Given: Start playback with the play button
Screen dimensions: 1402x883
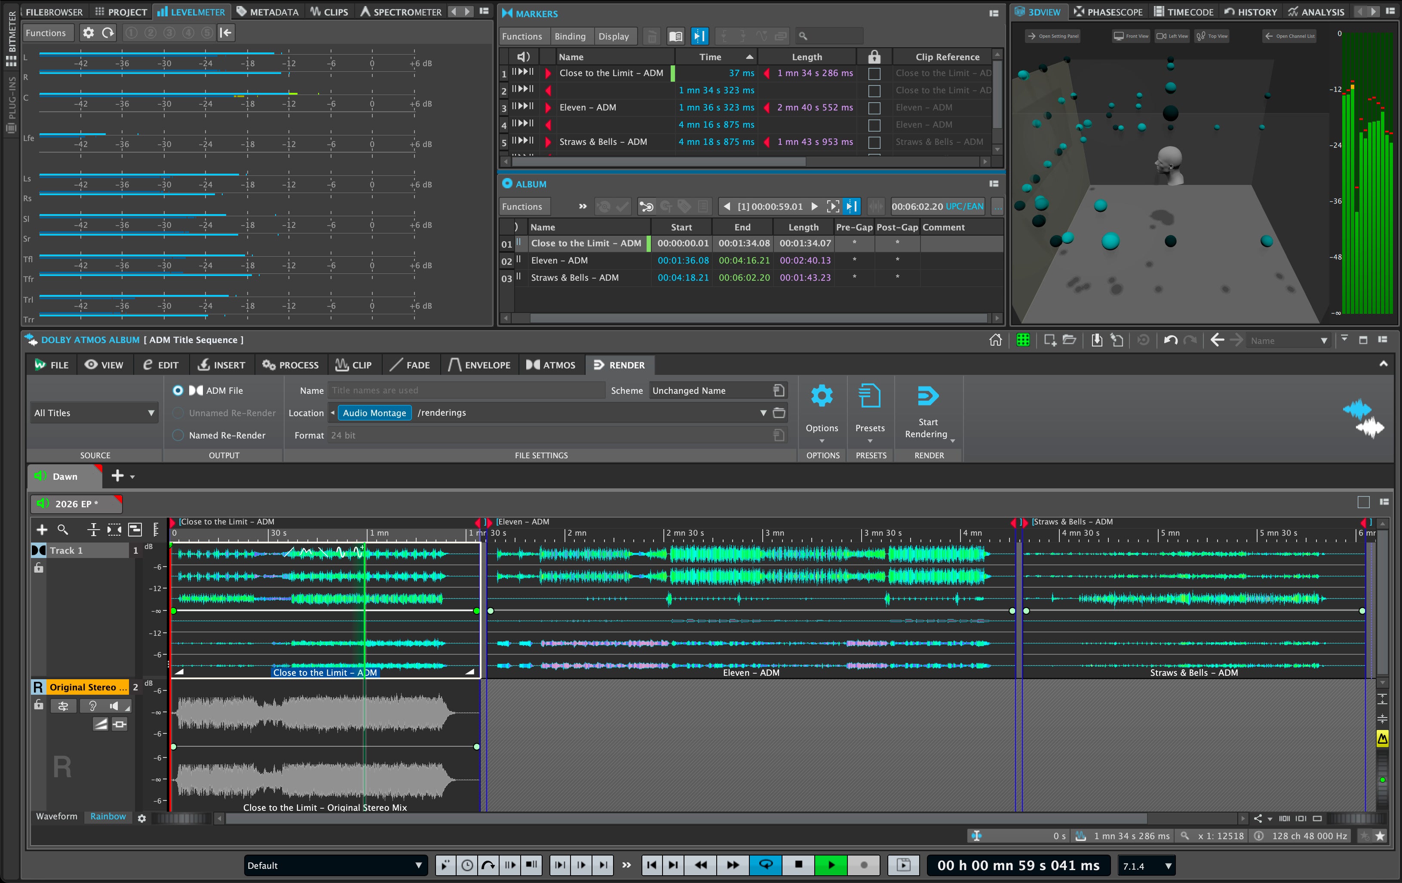Looking at the screenshot, I should [x=831, y=865].
